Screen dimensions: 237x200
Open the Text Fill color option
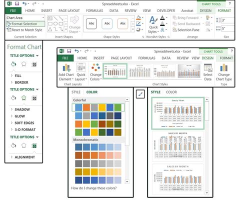tap(163, 17)
